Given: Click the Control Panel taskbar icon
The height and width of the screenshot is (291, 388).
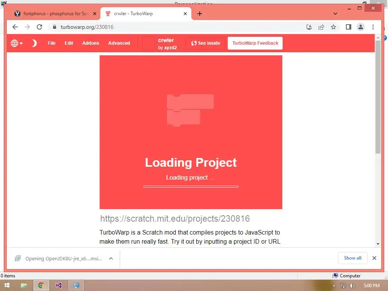Looking at the screenshot, I should 76,285.
